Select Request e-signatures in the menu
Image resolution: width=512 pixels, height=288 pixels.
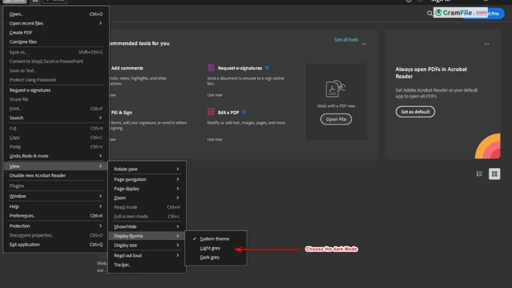click(55, 90)
